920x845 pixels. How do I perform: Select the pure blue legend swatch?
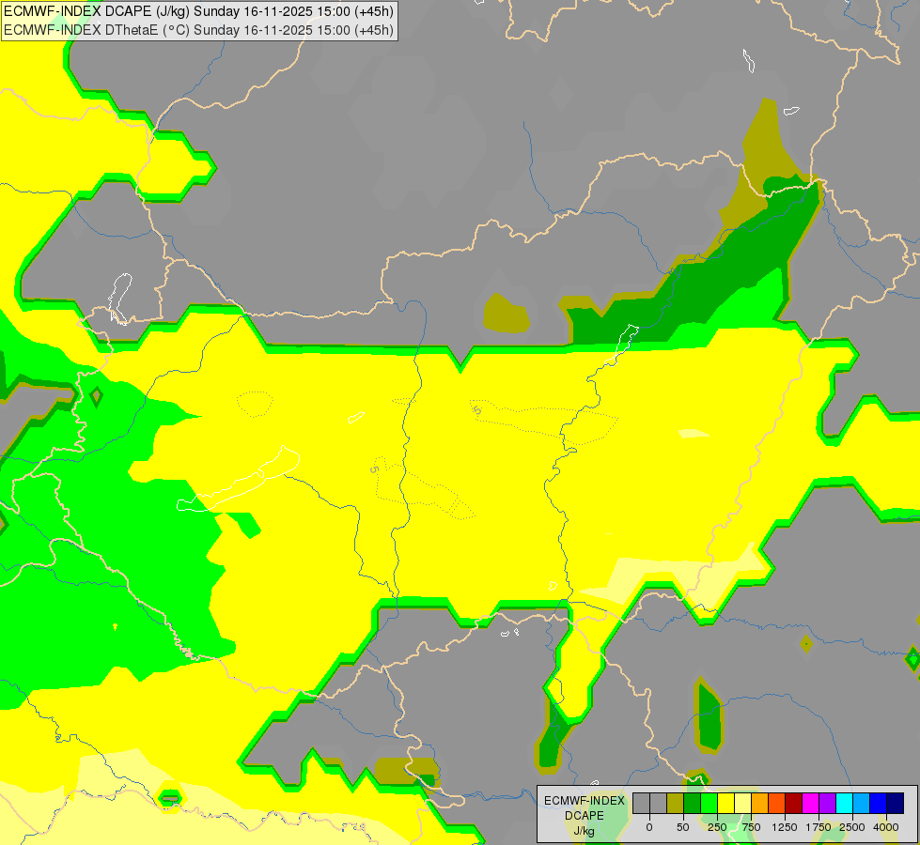click(878, 804)
